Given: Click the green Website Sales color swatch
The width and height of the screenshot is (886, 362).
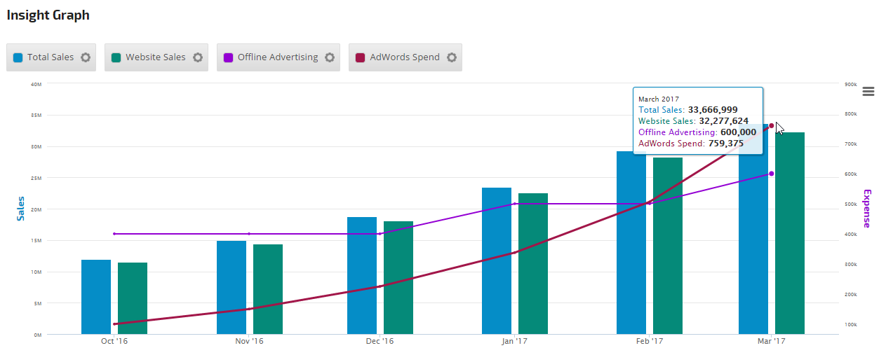Looking at the screenshot, I should (116, 57).
